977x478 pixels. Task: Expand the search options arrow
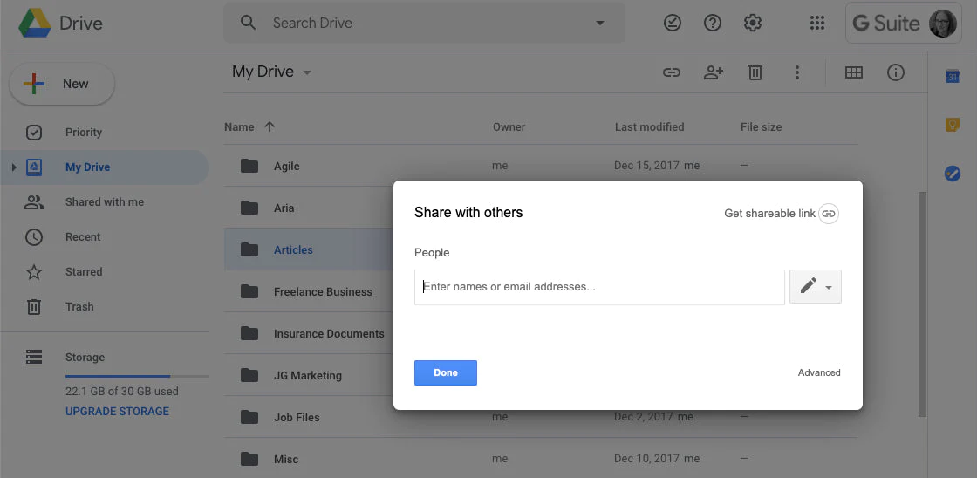pos(599,23)
